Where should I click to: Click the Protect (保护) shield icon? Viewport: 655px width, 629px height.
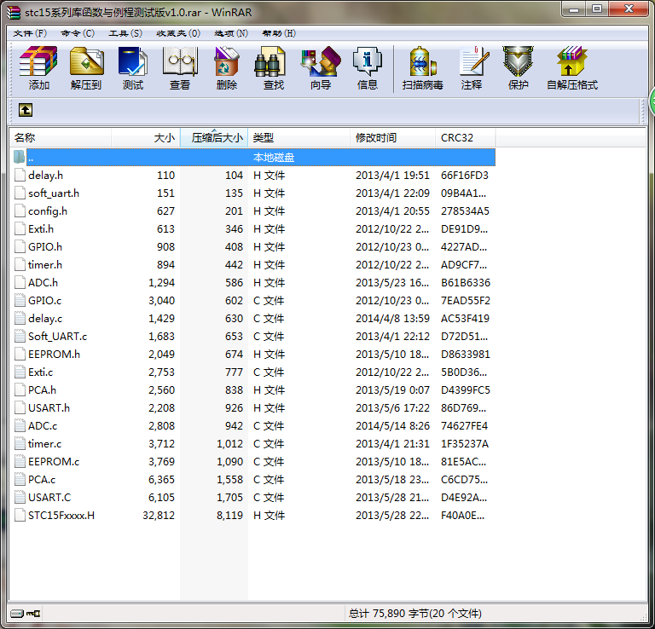click(518, 68)
